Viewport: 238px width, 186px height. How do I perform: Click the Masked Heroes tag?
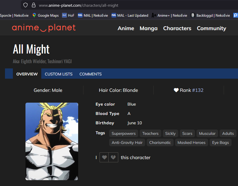click(191, 142)
